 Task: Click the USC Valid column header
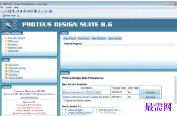point(133,88)
